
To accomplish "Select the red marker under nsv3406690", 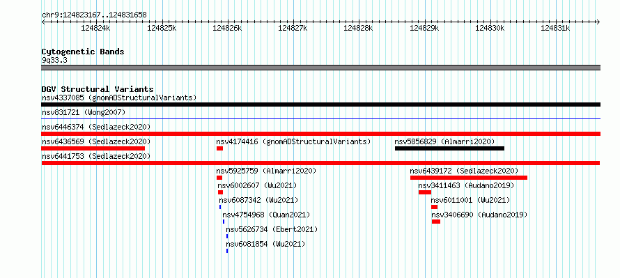I will click(436, 222).
